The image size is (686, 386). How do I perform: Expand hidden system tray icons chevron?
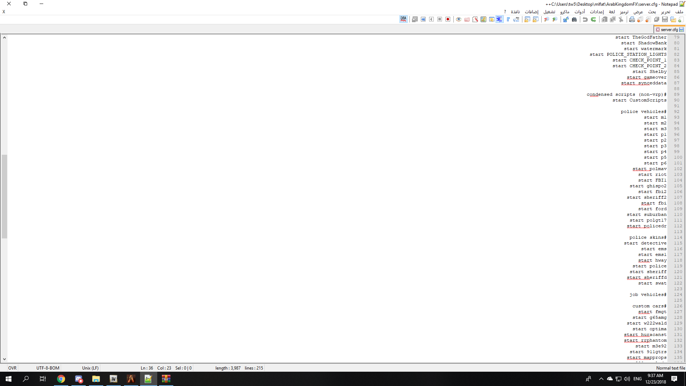pyautogui.click(x=601, y=379)
